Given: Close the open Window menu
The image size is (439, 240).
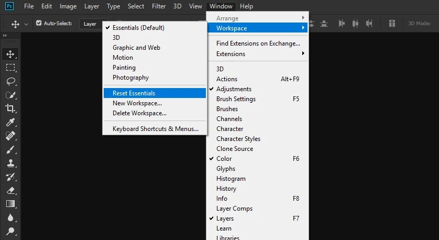Looking at the screenshot, I should pyautogui.click(x=221, y=6).
